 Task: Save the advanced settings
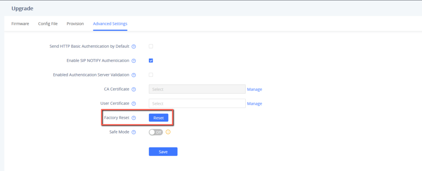163,152
